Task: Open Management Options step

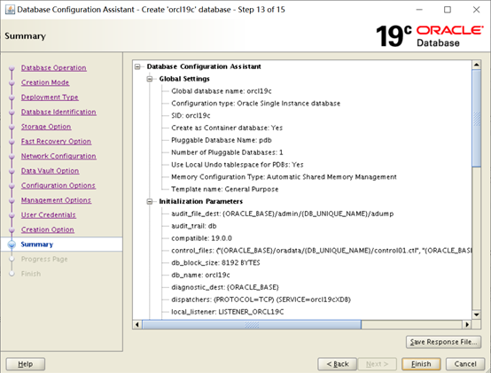Action: 56,200
